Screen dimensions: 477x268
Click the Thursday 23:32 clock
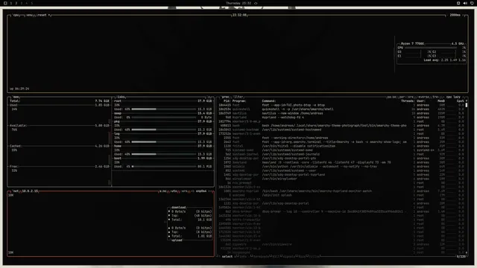coord(238,3)
